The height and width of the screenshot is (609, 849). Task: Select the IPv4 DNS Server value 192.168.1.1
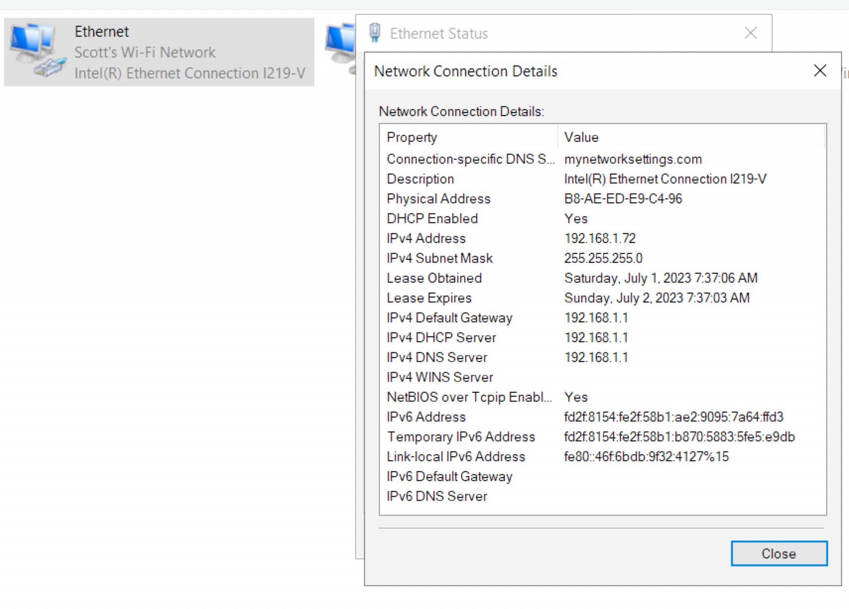(596, 358)
